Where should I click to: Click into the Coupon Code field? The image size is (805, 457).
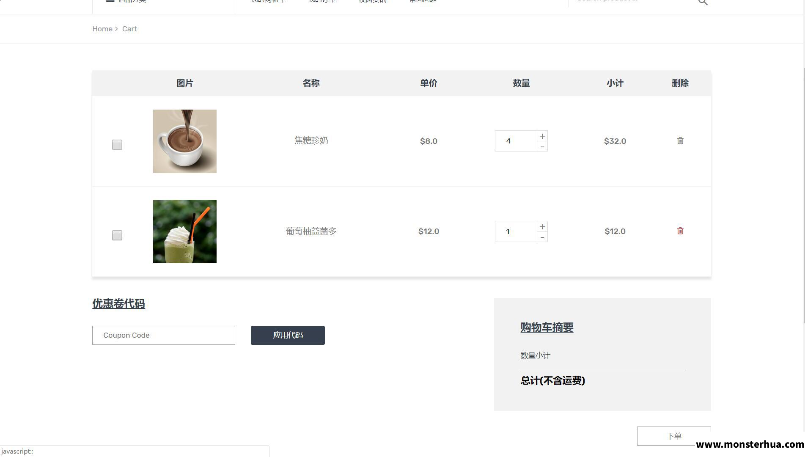164,335
